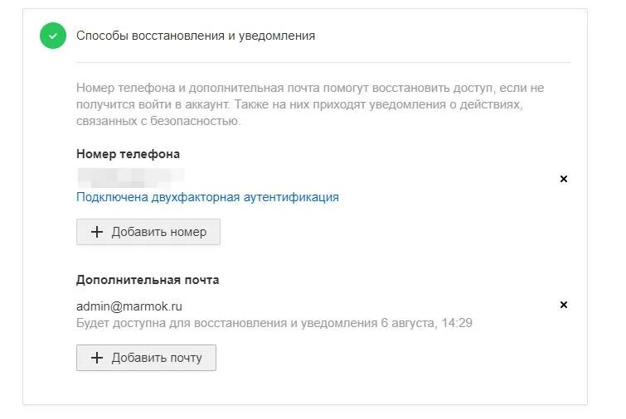Click the Добавить почту button label
626x419 pixels.
pos(157,358)
